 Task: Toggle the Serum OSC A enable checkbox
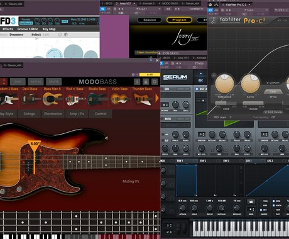pyautogui.click(x=197, y=89)
